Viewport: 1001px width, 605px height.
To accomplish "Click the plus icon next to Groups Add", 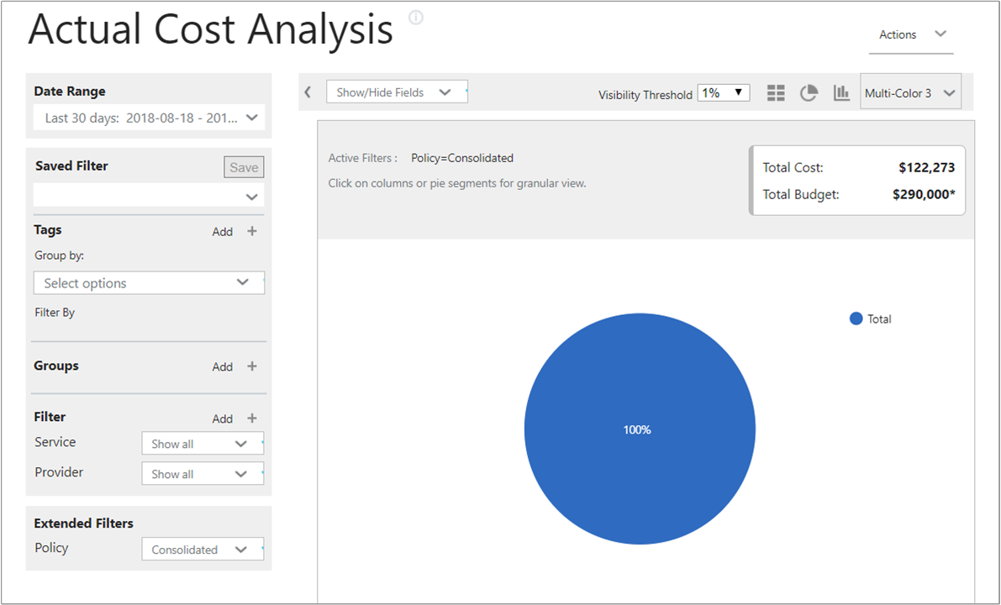I will [252, 366].
